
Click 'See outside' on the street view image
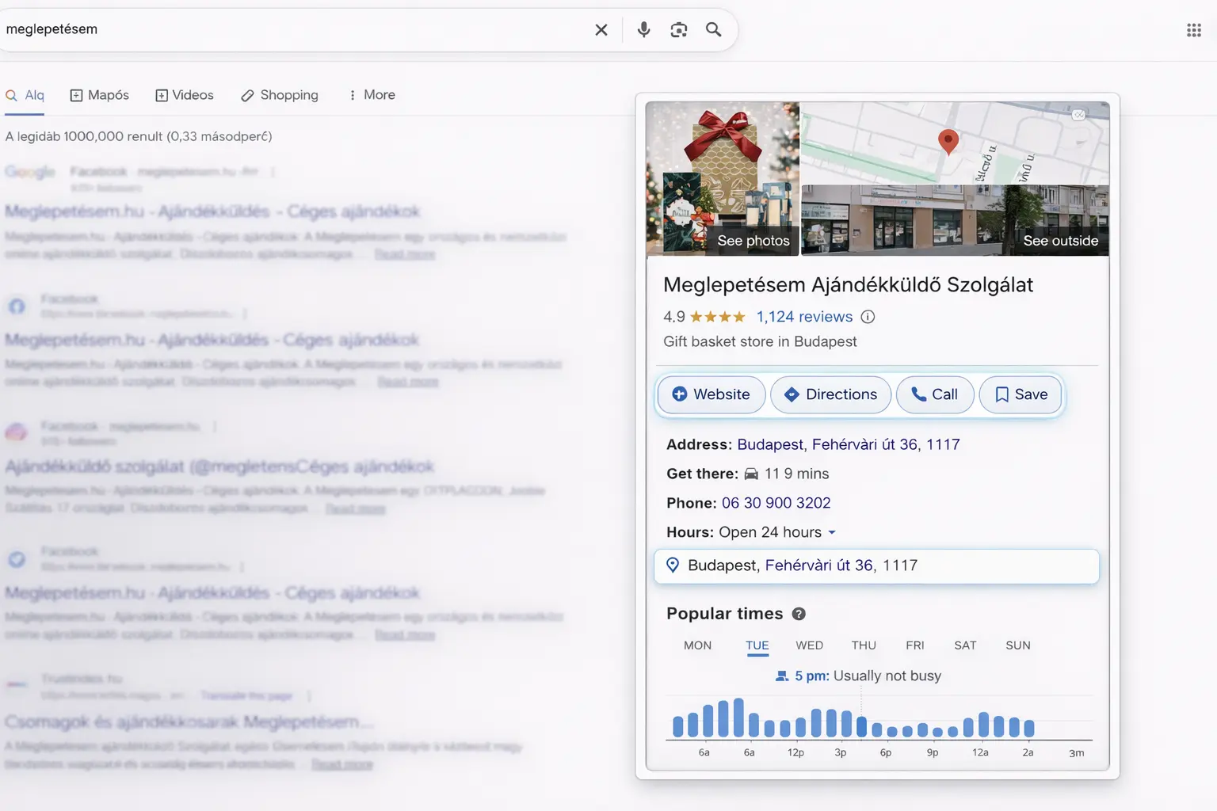(x=1061, y=240)
